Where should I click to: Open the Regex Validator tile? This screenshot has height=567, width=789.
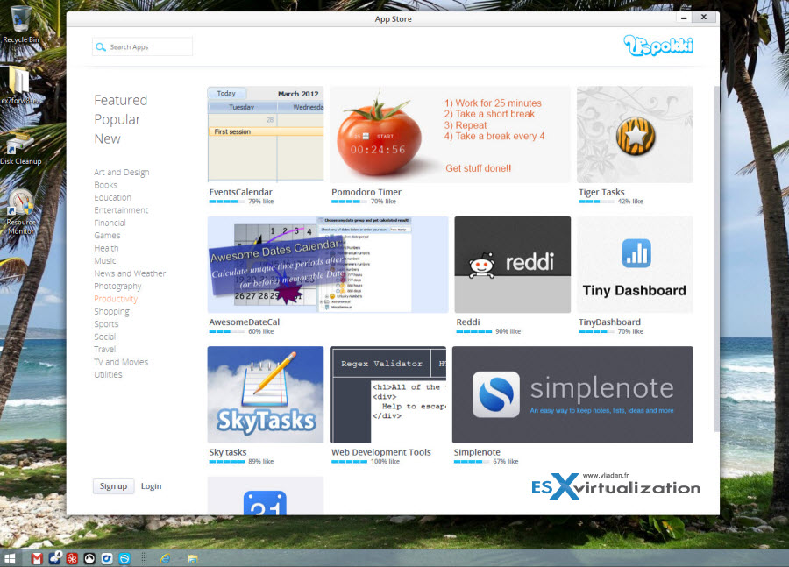pyautogui.click(x=388, y=394)
